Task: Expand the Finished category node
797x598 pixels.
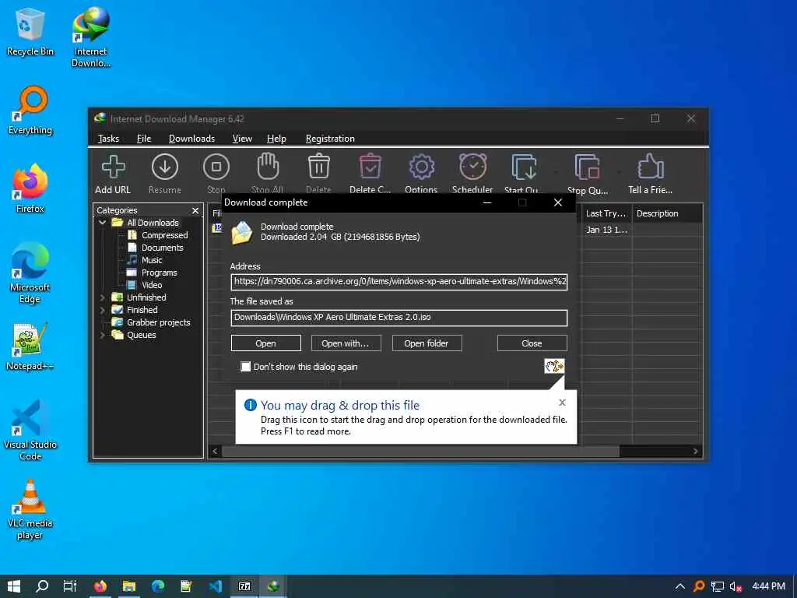Action: coord(102,310)
